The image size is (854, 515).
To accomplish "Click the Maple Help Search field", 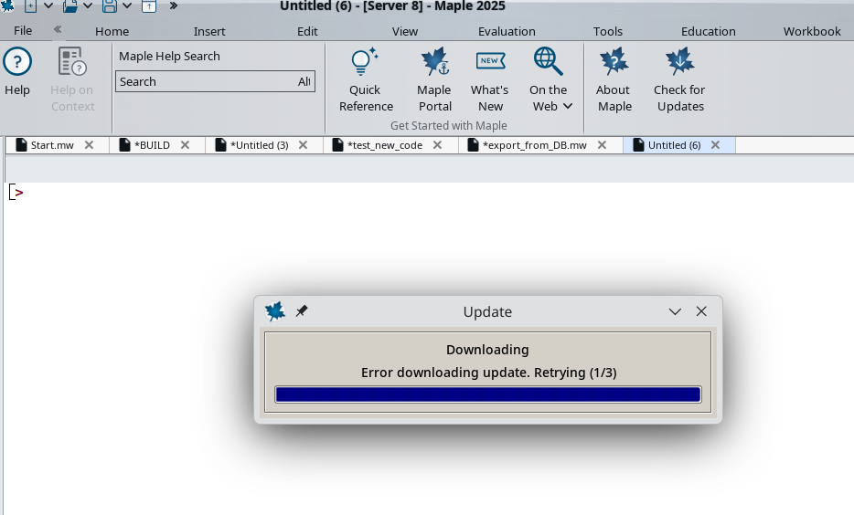I will [x=206, y=81].
